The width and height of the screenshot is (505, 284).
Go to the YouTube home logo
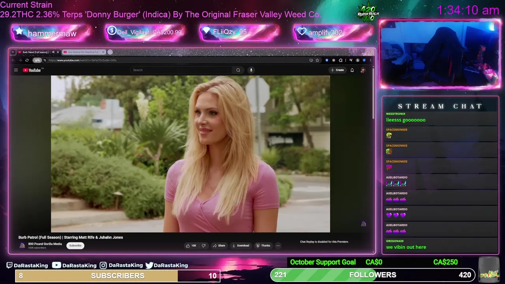pyautogui.click(x=32, y=70)
